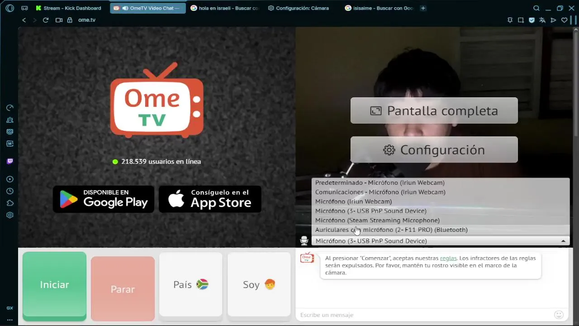Open GX Cleaner broom icon in sidebar
Screen dimensions: 579x326
(x=10, y=120)
